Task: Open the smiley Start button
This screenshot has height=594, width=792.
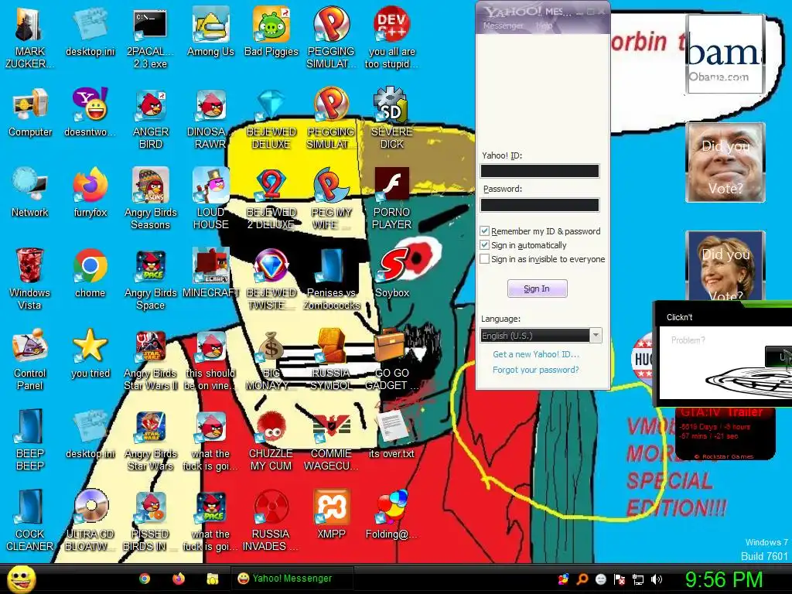Action: pyautogui.click(x=21, y=579)
